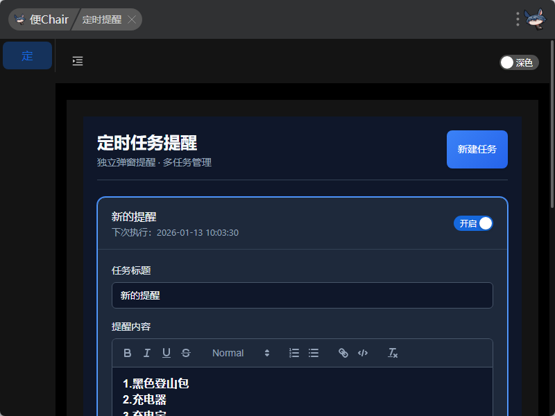Image resolution: width=555 pixels, height=416 pixels.
Task: Turn off the 开启 switch for 新的提醒
Action: point(473,223)
